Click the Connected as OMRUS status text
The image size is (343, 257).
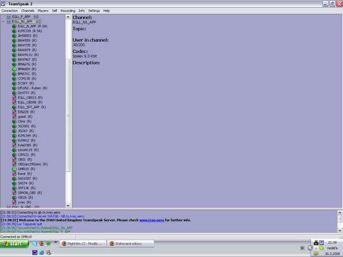[16, 236]
